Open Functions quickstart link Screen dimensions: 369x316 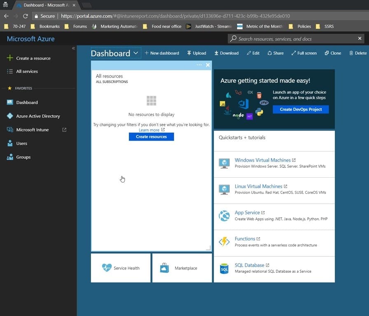(248, 239)
